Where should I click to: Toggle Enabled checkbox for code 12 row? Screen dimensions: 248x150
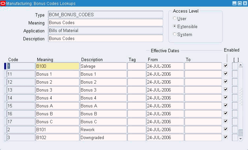tap(226, 82)
